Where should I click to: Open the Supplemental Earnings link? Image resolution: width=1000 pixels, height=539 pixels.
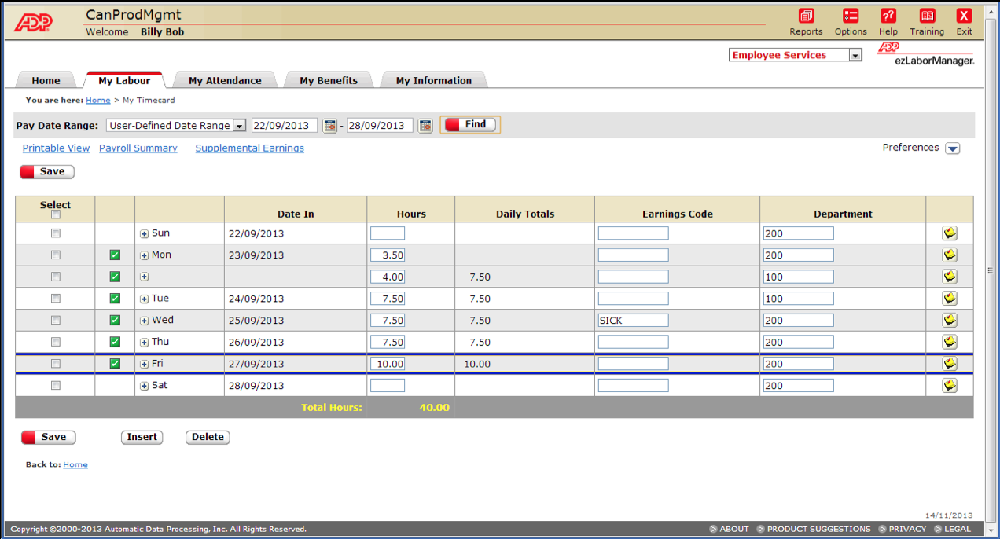[x=249, y=148]
